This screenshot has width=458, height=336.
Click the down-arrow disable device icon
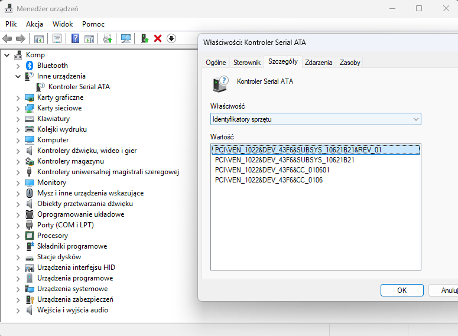(x=171, y=38)
